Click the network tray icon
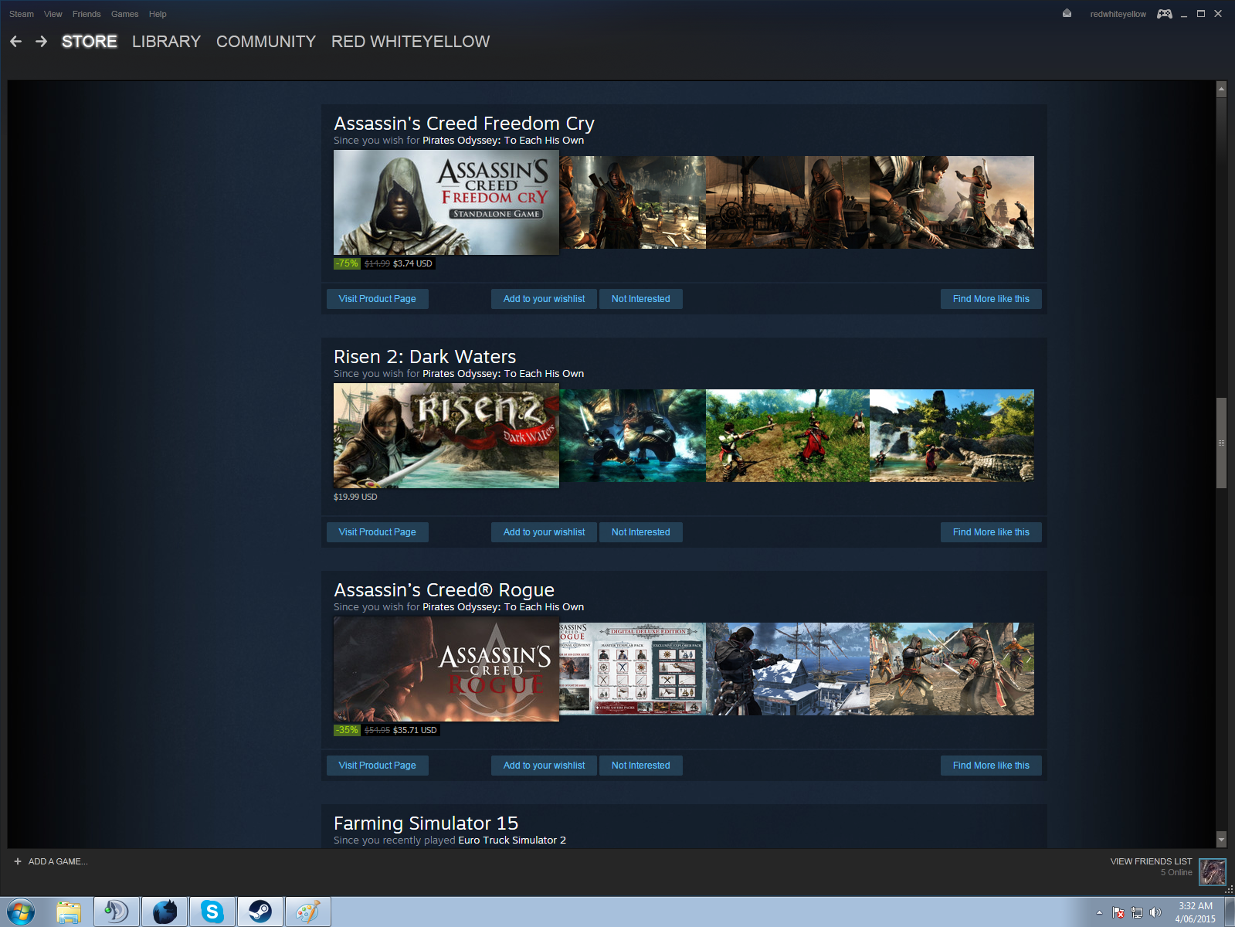1235x927 pixels. click(x=1137, y=912)
